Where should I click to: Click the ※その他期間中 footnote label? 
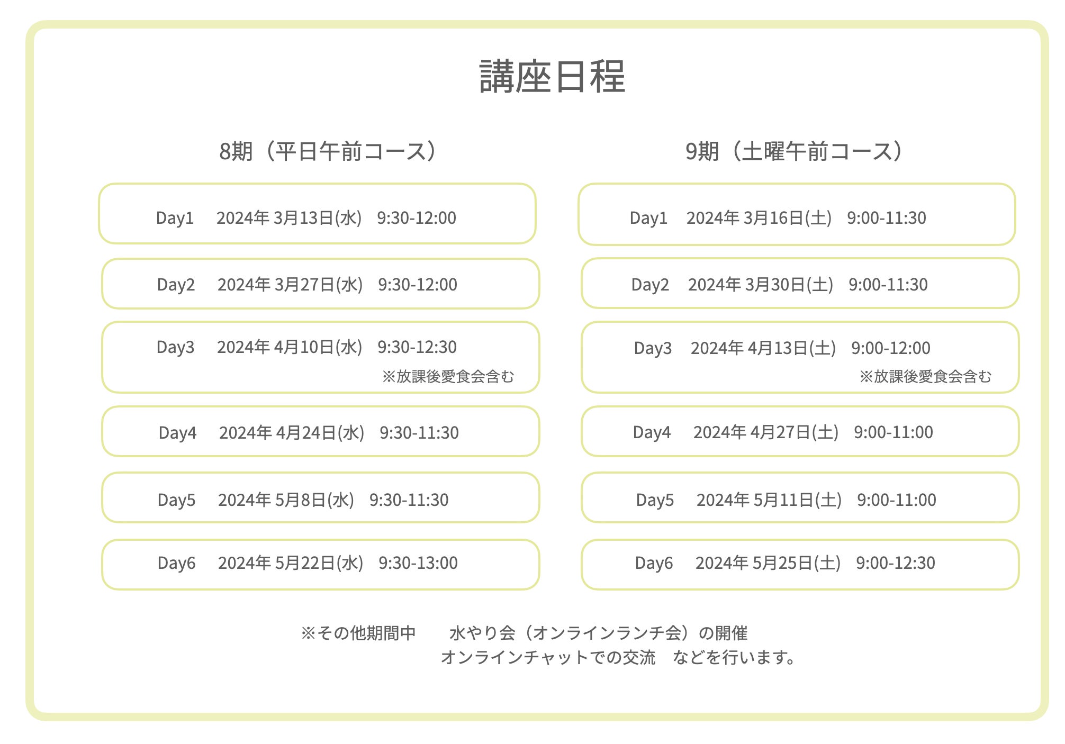coord(358,633)
